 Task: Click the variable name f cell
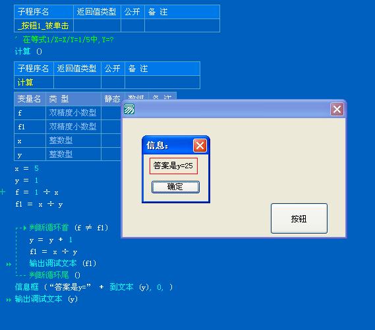pyautogui.click(x=30, y=113)
